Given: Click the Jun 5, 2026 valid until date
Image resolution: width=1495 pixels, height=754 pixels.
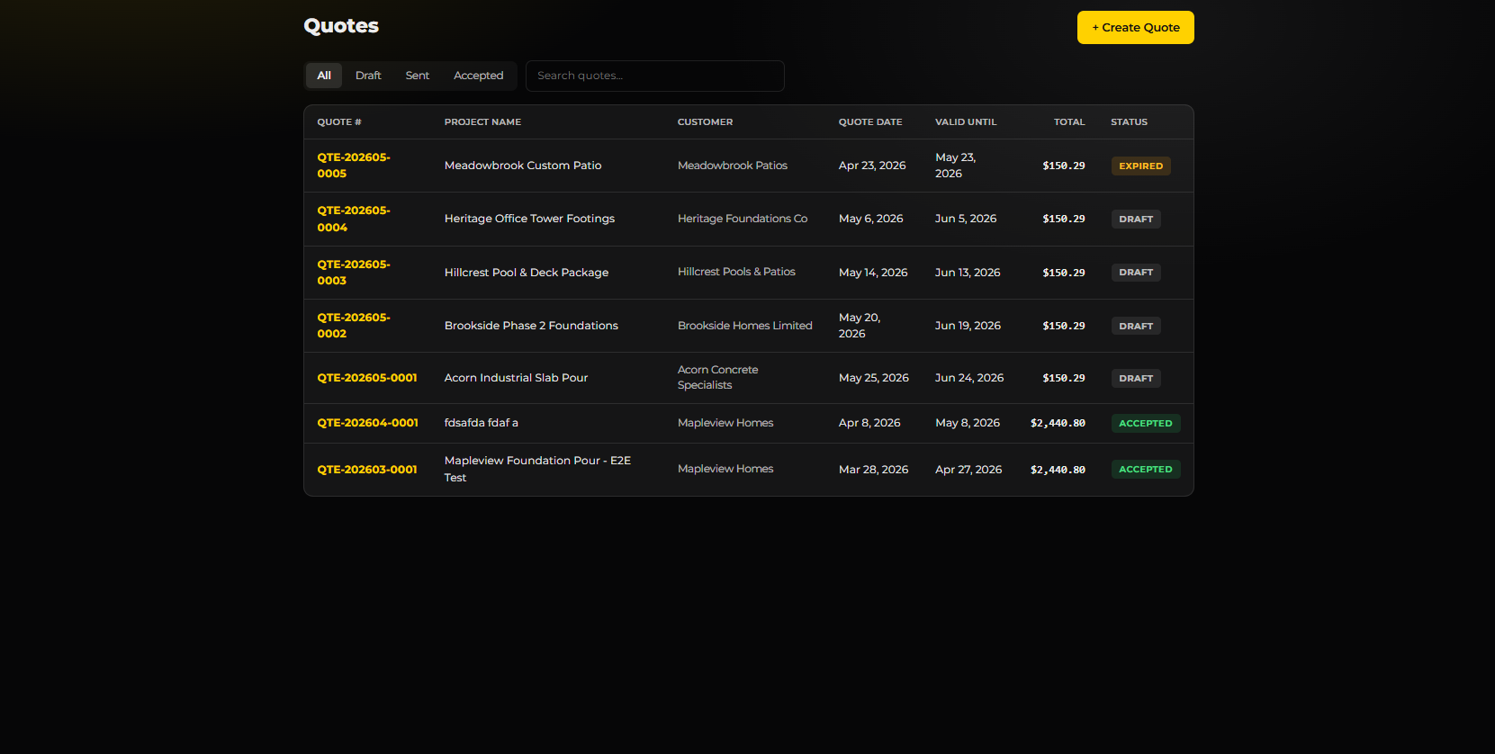Looking at the screenshot, I should click(966, 219).
